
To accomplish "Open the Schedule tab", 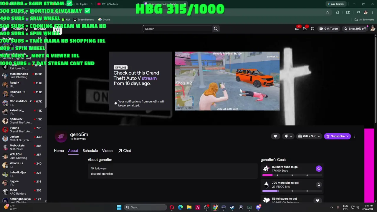I will click(x=90, y=150).
